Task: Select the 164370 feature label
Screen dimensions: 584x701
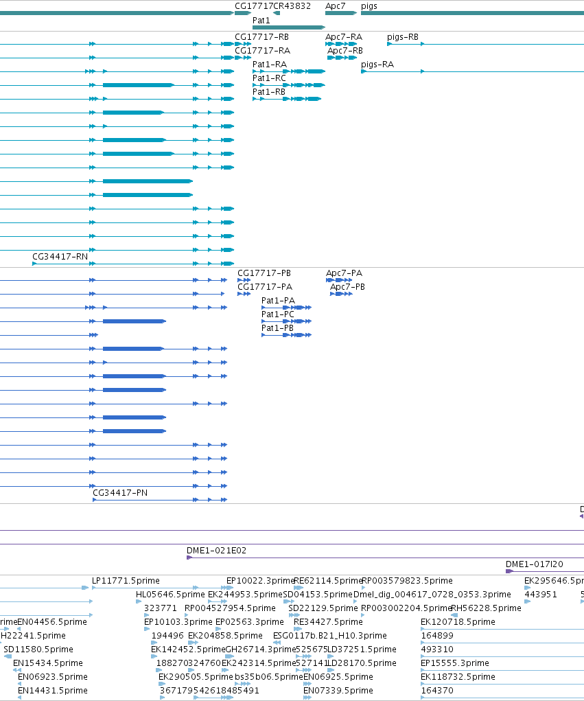Action: pos(437,690)
